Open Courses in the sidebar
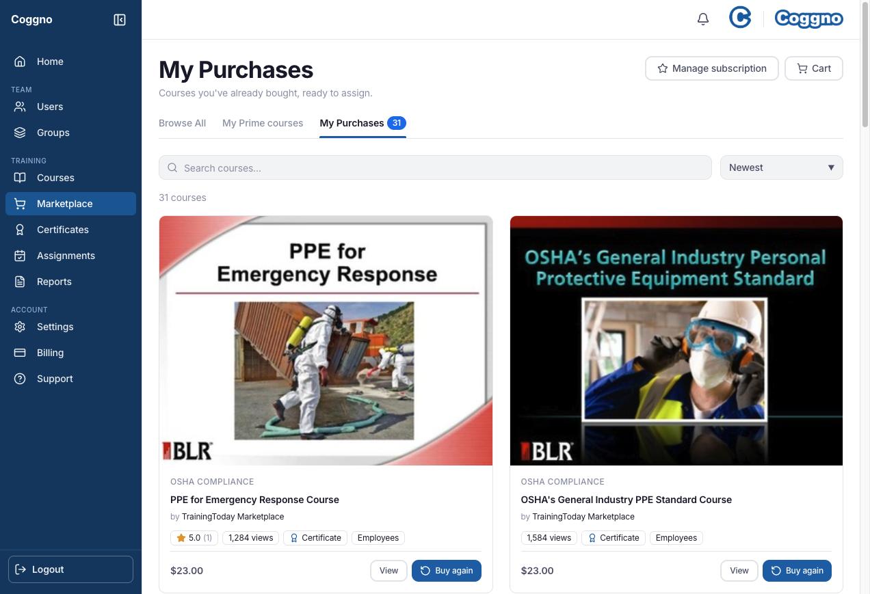Viewport: 870px width, 594px height. point(70,178)
